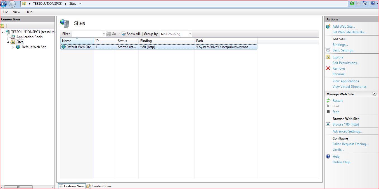Click Browse *:80 (http) with its browser icon
The width and height of the screenshot is (379, 189).
coord(328,124)
